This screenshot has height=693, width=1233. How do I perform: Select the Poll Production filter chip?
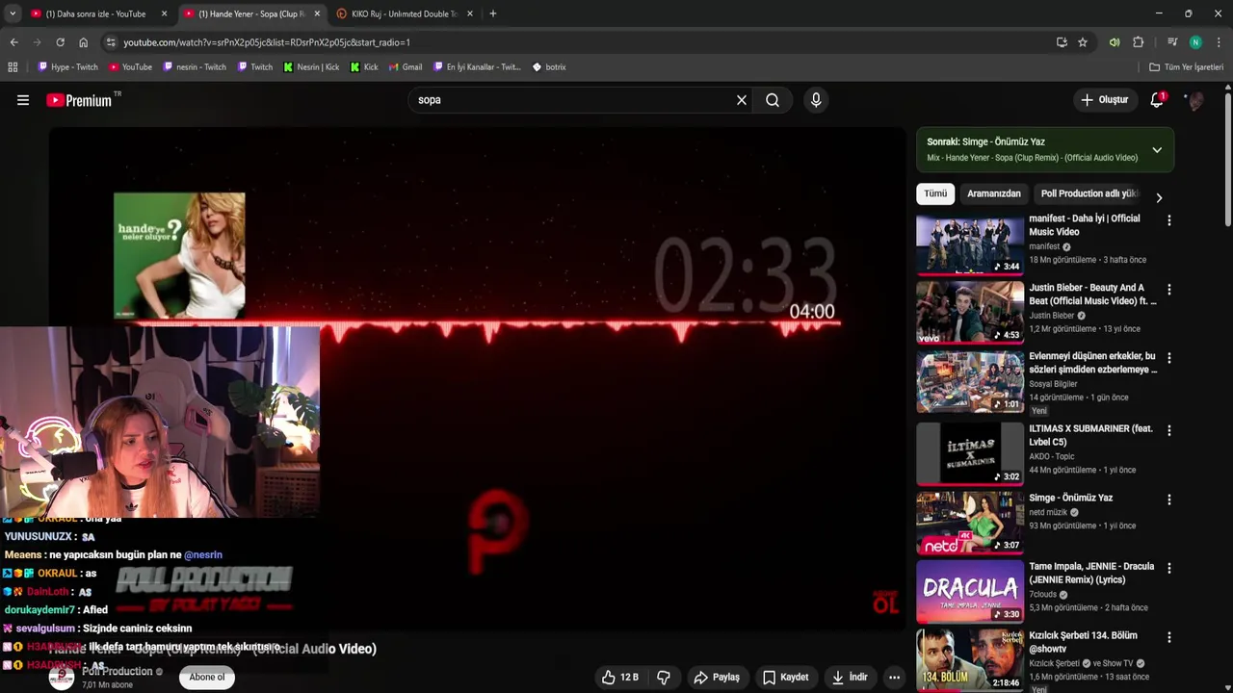(1089, 193)
